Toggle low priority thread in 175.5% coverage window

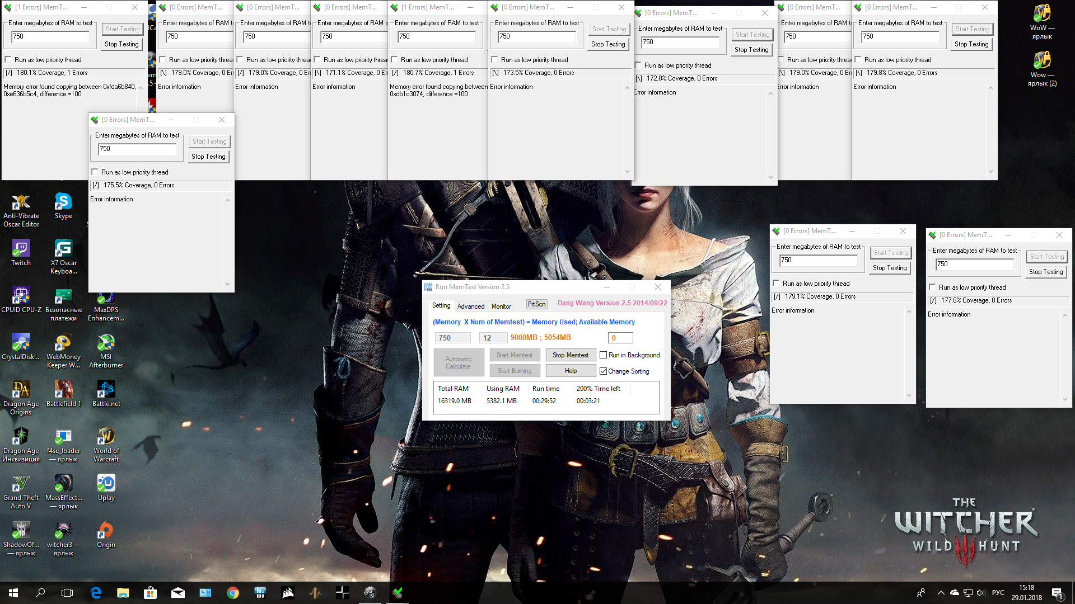(x=95, y=172)
